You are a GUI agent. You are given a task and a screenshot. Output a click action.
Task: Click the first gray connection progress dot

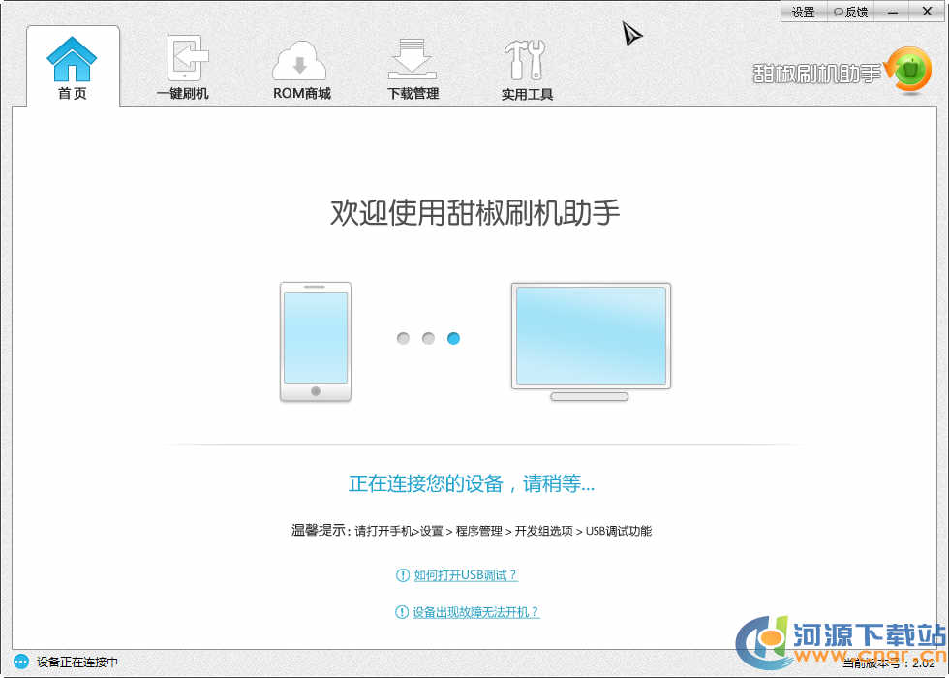(x=403, y=338)
